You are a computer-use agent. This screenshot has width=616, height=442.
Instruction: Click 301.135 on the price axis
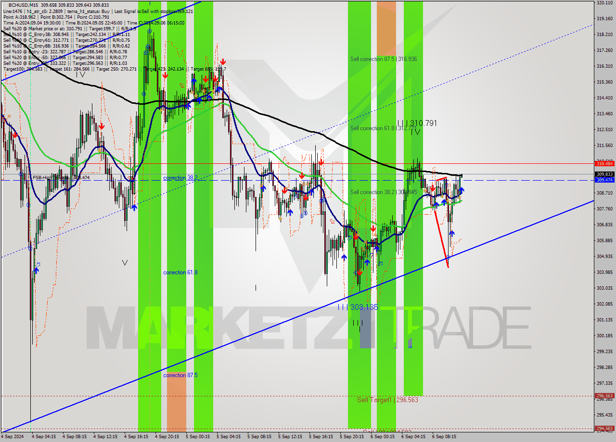click(604, 320)
